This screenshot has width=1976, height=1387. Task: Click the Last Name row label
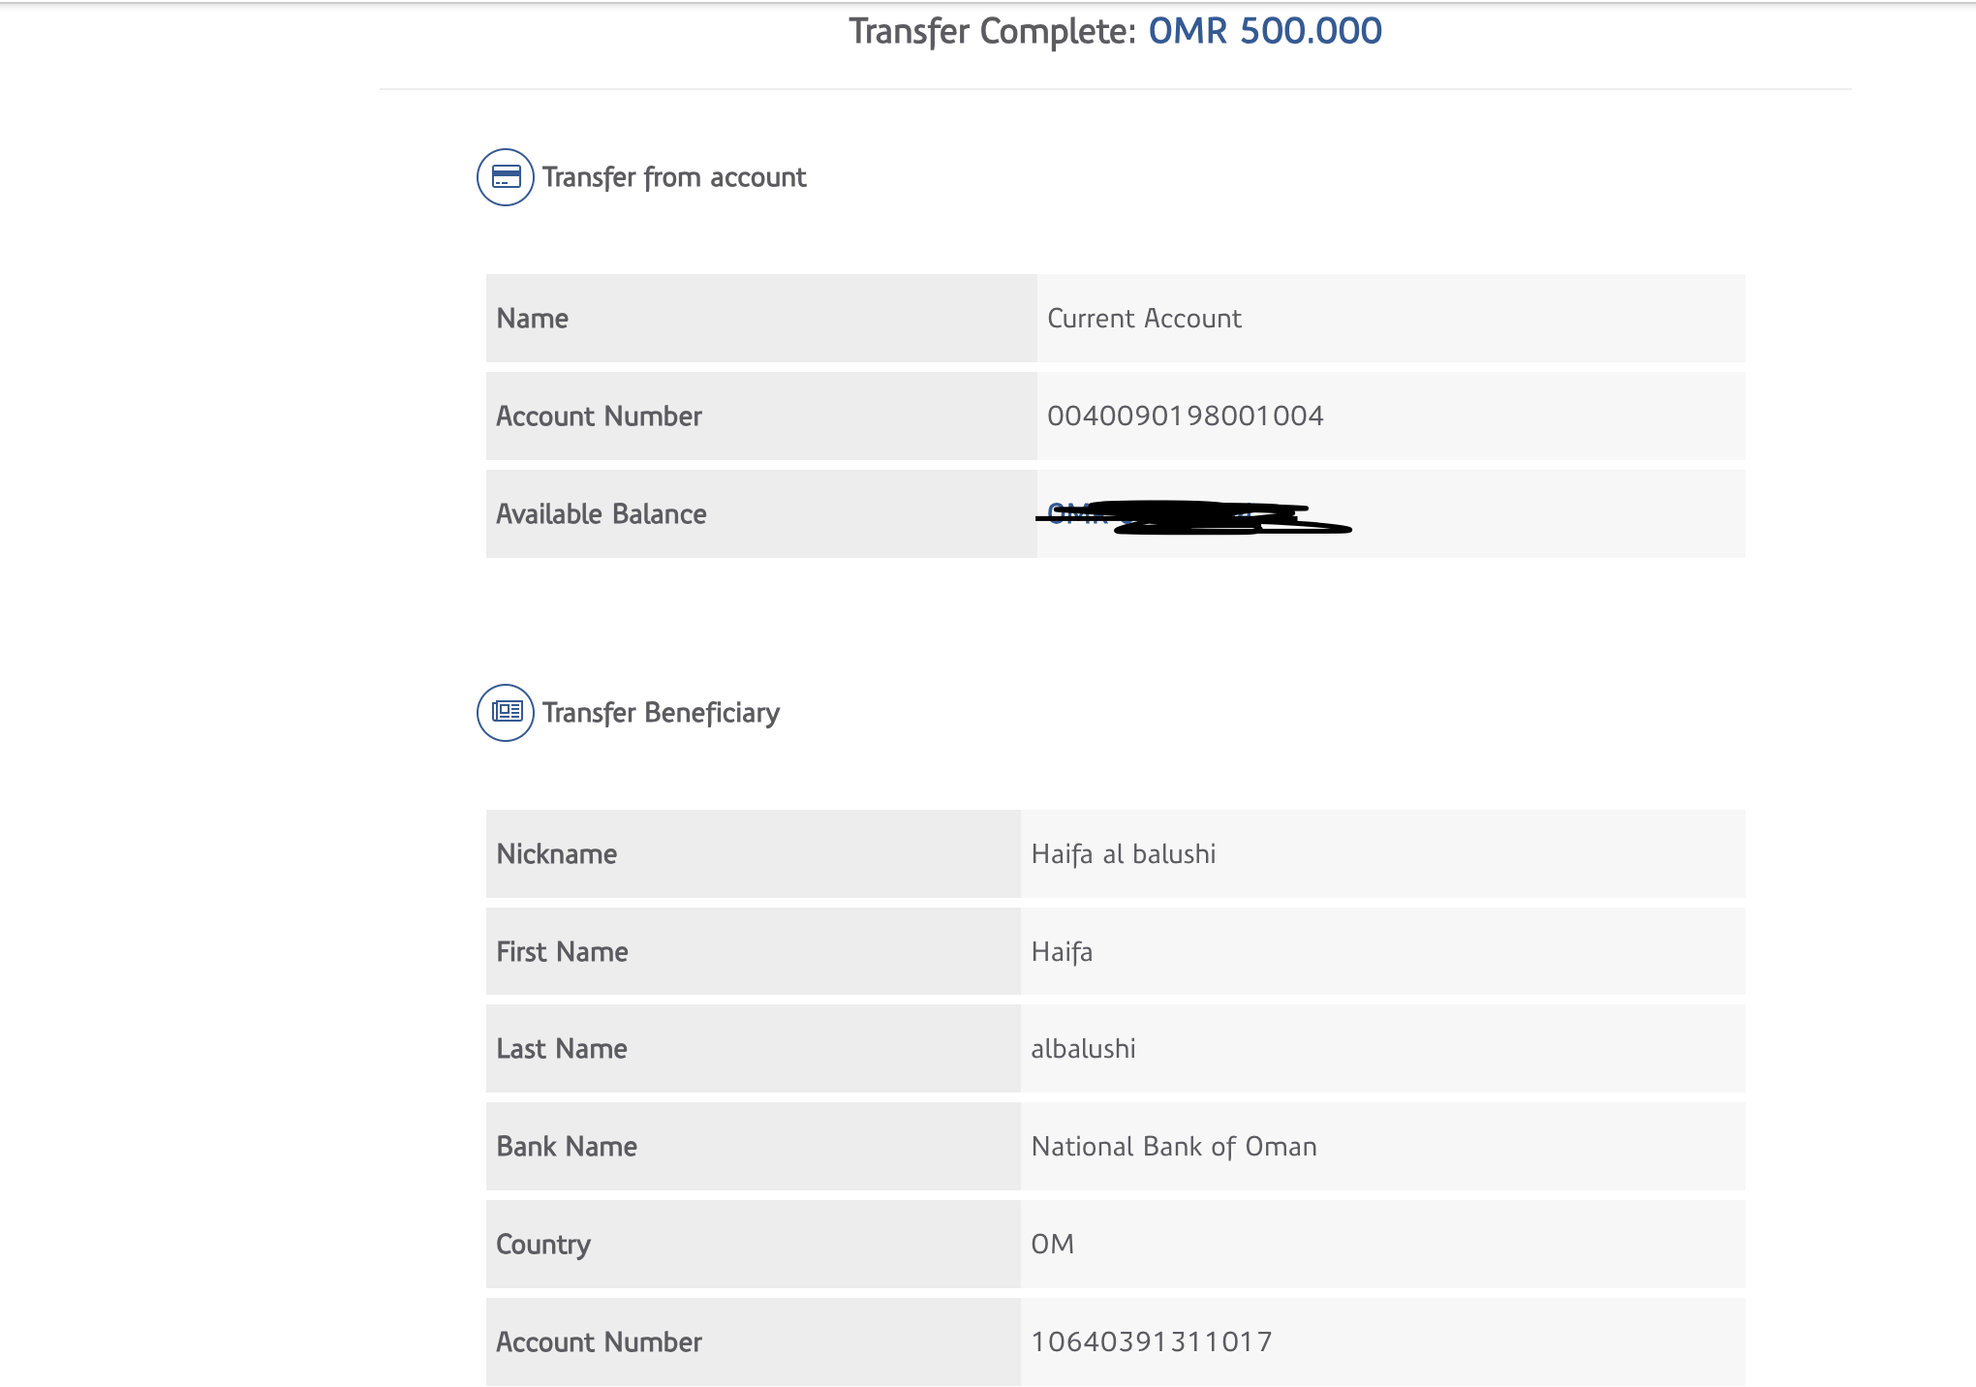[561, 1049]
